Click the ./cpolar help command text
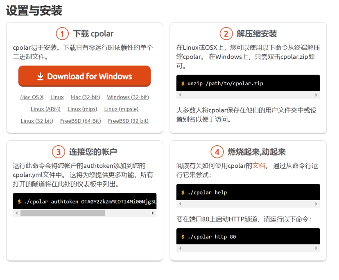This screenshot has width=339, height=280. (207, 192)
